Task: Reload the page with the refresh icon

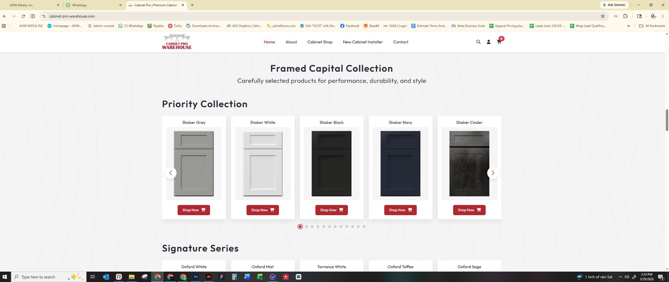Action: (23, 16)
